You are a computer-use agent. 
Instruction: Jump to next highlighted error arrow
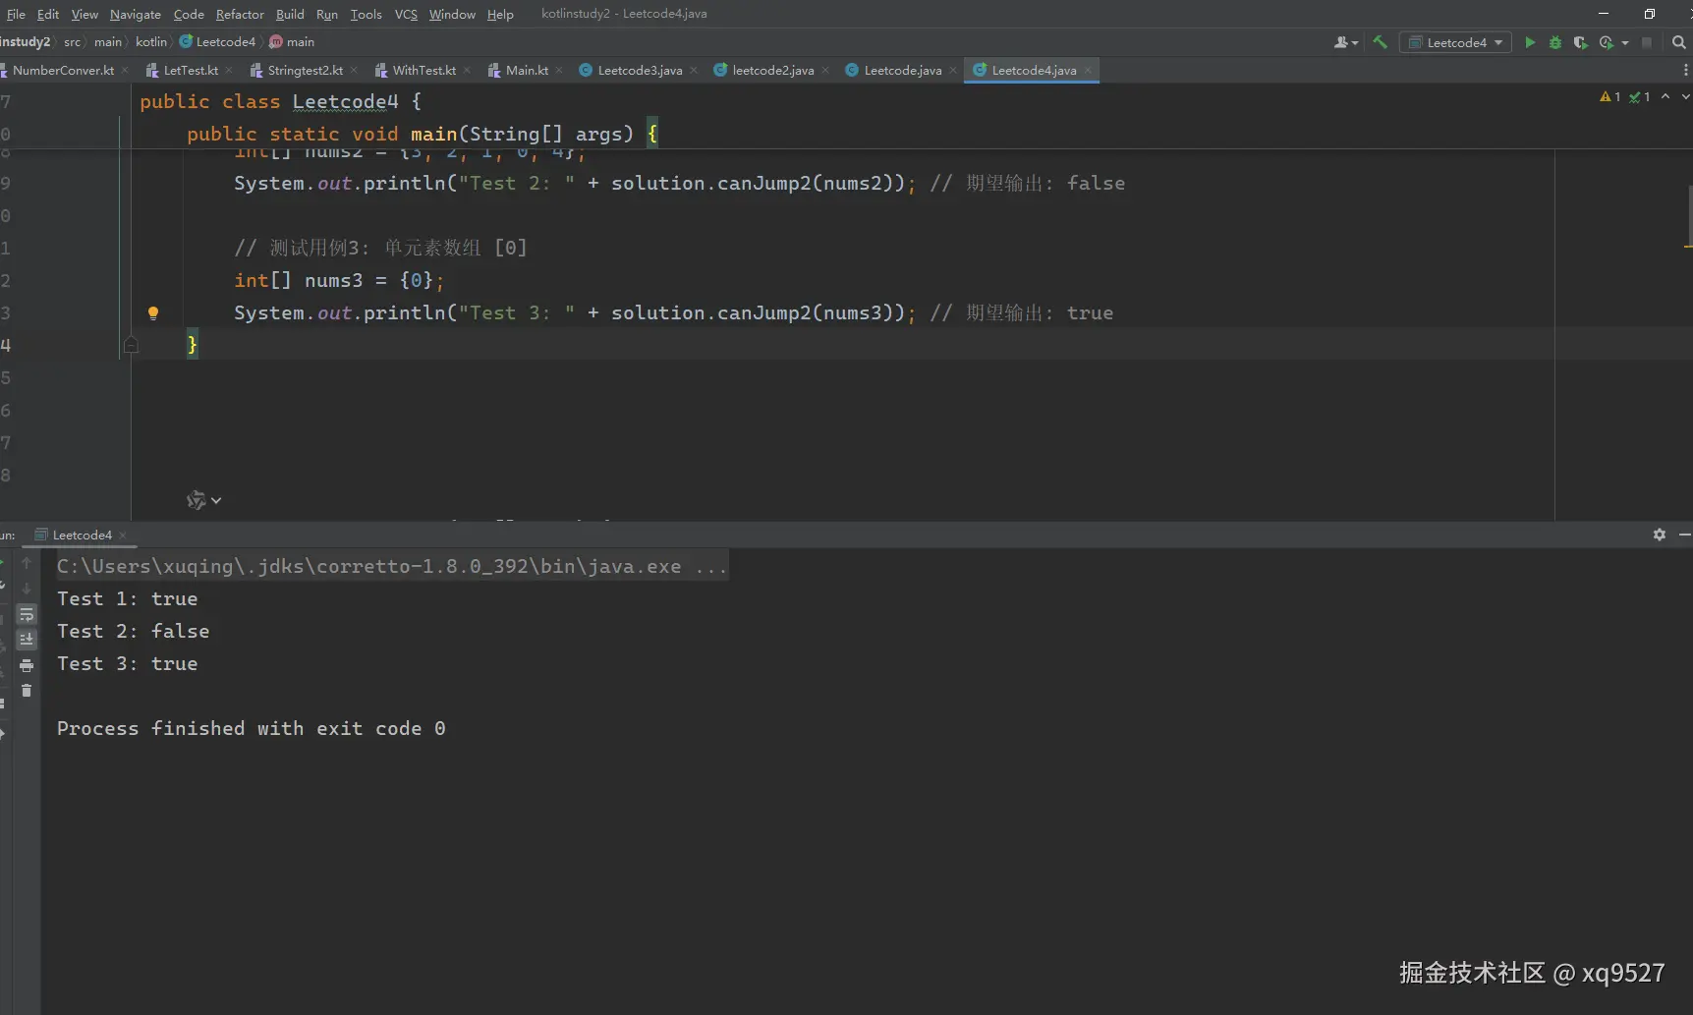click(x=1685, y=96)
